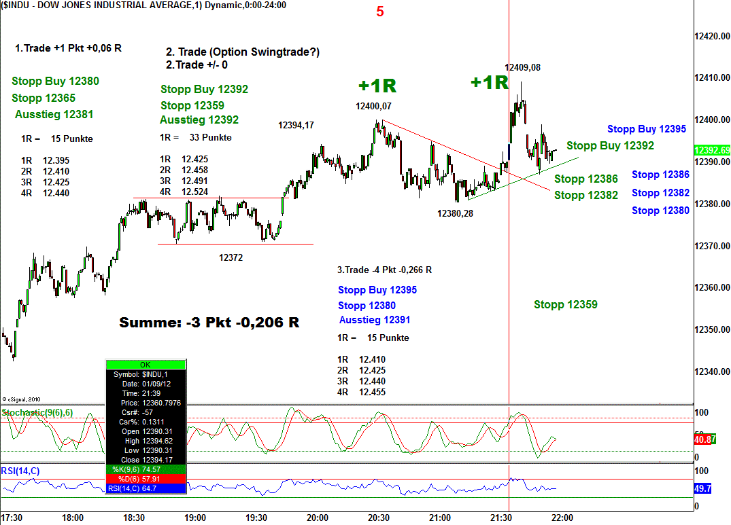Click the 20:30 time axis label
Image resolution: width=731 pixels, height=525 pixels.
click(x=378, y=518)
